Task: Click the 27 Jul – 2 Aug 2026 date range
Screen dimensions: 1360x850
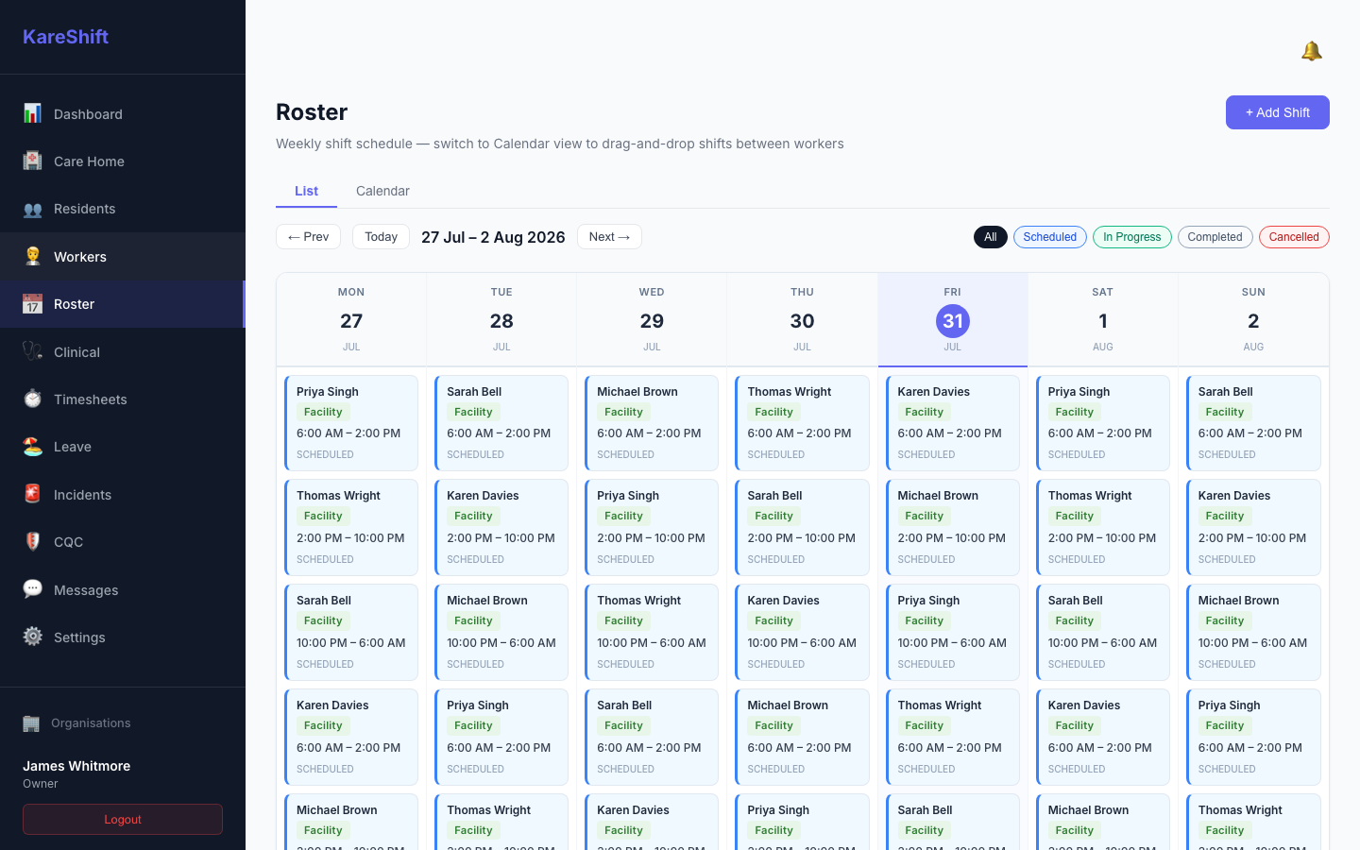Action: click(493, 237)
